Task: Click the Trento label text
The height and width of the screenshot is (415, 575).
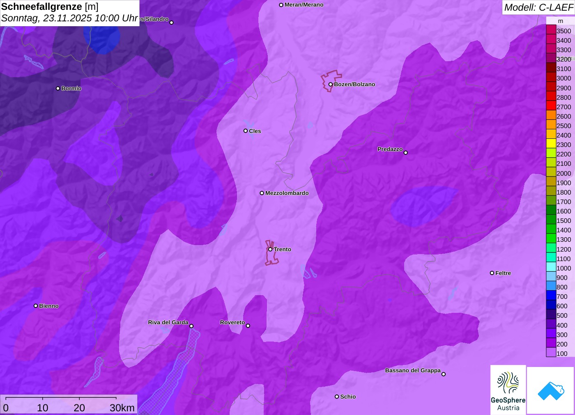Action: 283,249
